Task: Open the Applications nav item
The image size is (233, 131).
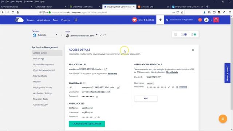Action: (44, 20)
